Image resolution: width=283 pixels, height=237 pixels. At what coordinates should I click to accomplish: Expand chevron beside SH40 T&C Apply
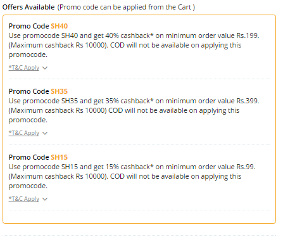pyautogui.click(x=45, y=68)
